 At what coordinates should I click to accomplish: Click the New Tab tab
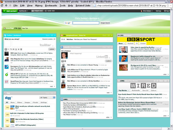25,28
